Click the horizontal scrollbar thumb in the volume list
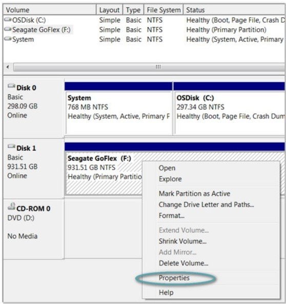 pyautogui.click(x=149, y=67)
